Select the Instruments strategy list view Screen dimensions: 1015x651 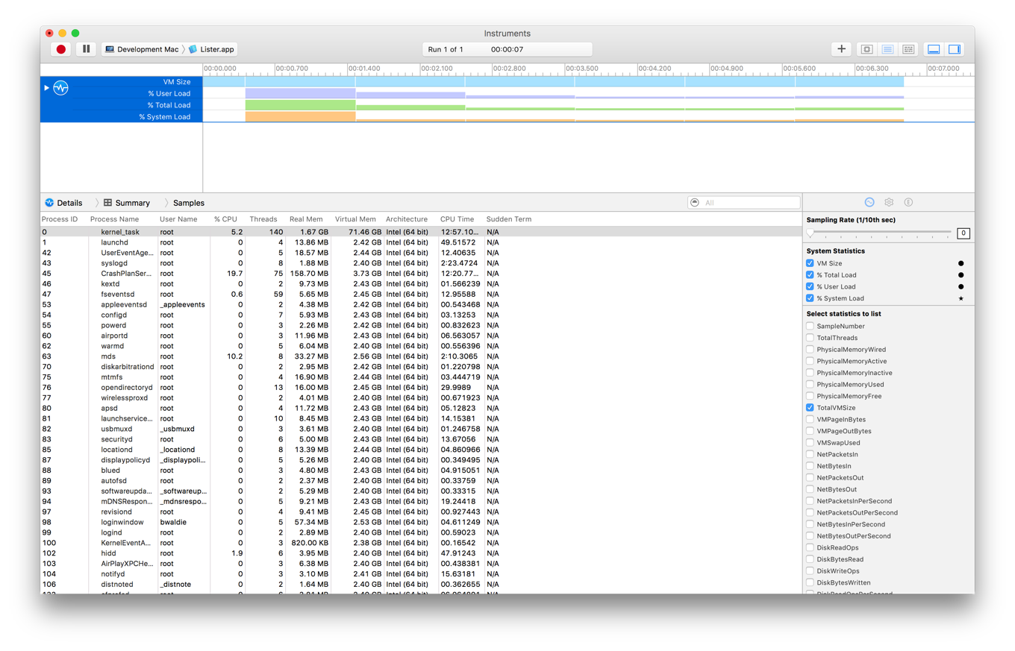(x=887, y=49)
